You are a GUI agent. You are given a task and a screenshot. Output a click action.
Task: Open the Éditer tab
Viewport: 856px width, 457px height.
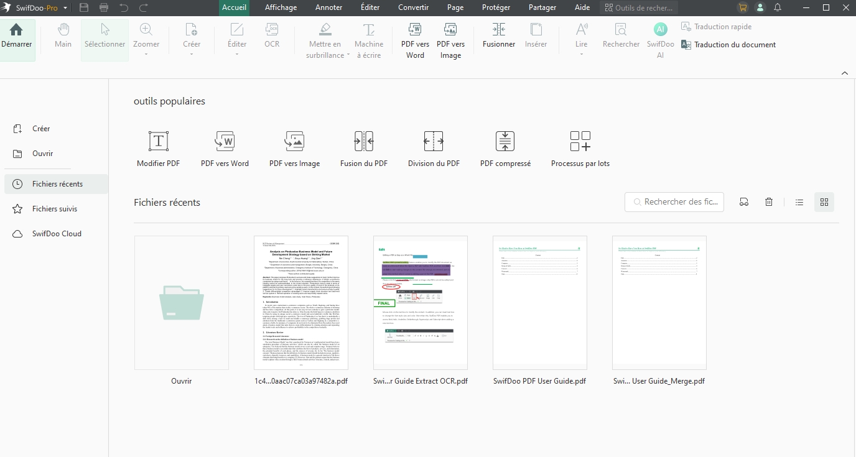pyautogui.click(x=370, y=7)
